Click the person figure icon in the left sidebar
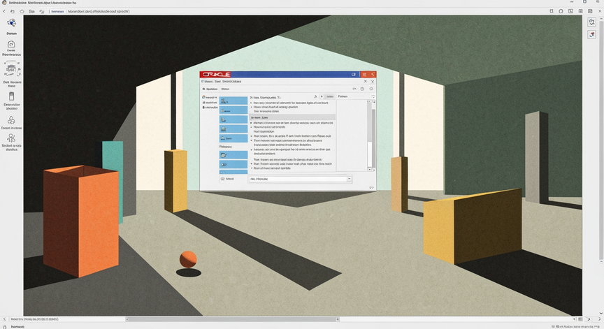The width and height of the screenshot is (604, 329). [x=11, y=138]
